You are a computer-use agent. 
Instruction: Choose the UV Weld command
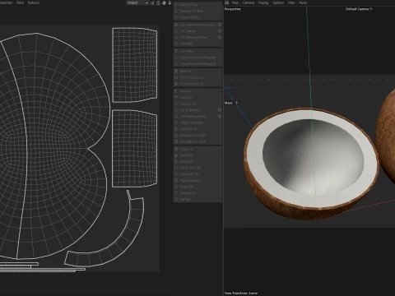click(x=197, y=44)
